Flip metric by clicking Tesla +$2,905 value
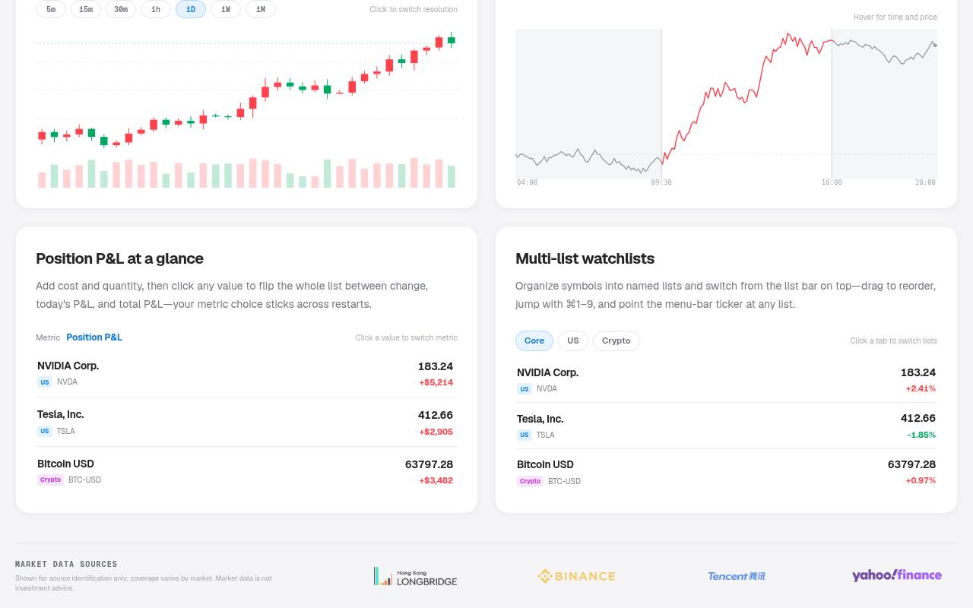 tap(436, 432)
